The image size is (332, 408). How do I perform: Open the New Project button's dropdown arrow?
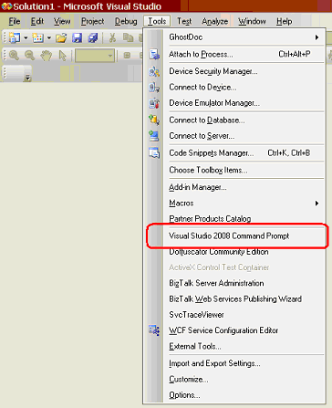pyautogui.click(x=26, y=38)
